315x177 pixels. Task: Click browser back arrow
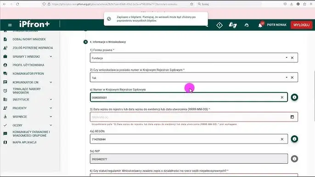[x=5, y=4]
